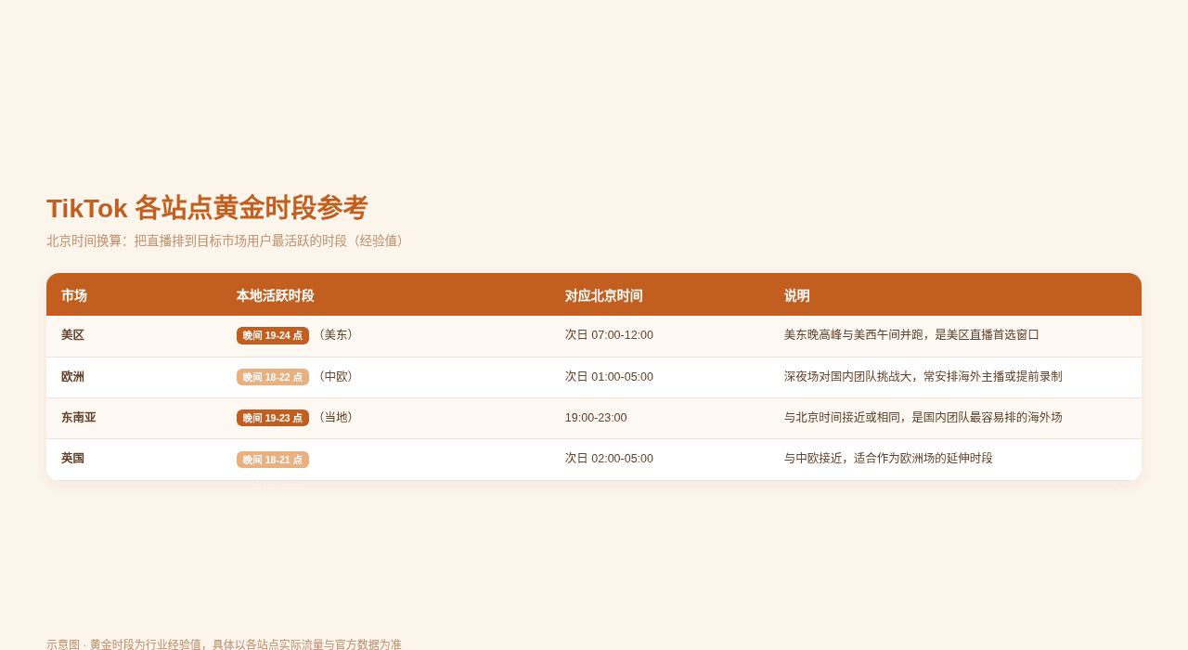Click the 与中欧接近 description text

(888, 459)
